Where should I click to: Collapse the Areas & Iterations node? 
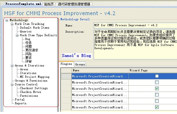[x=12, y=66]
